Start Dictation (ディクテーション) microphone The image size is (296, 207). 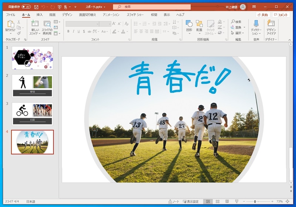[256, 27]
